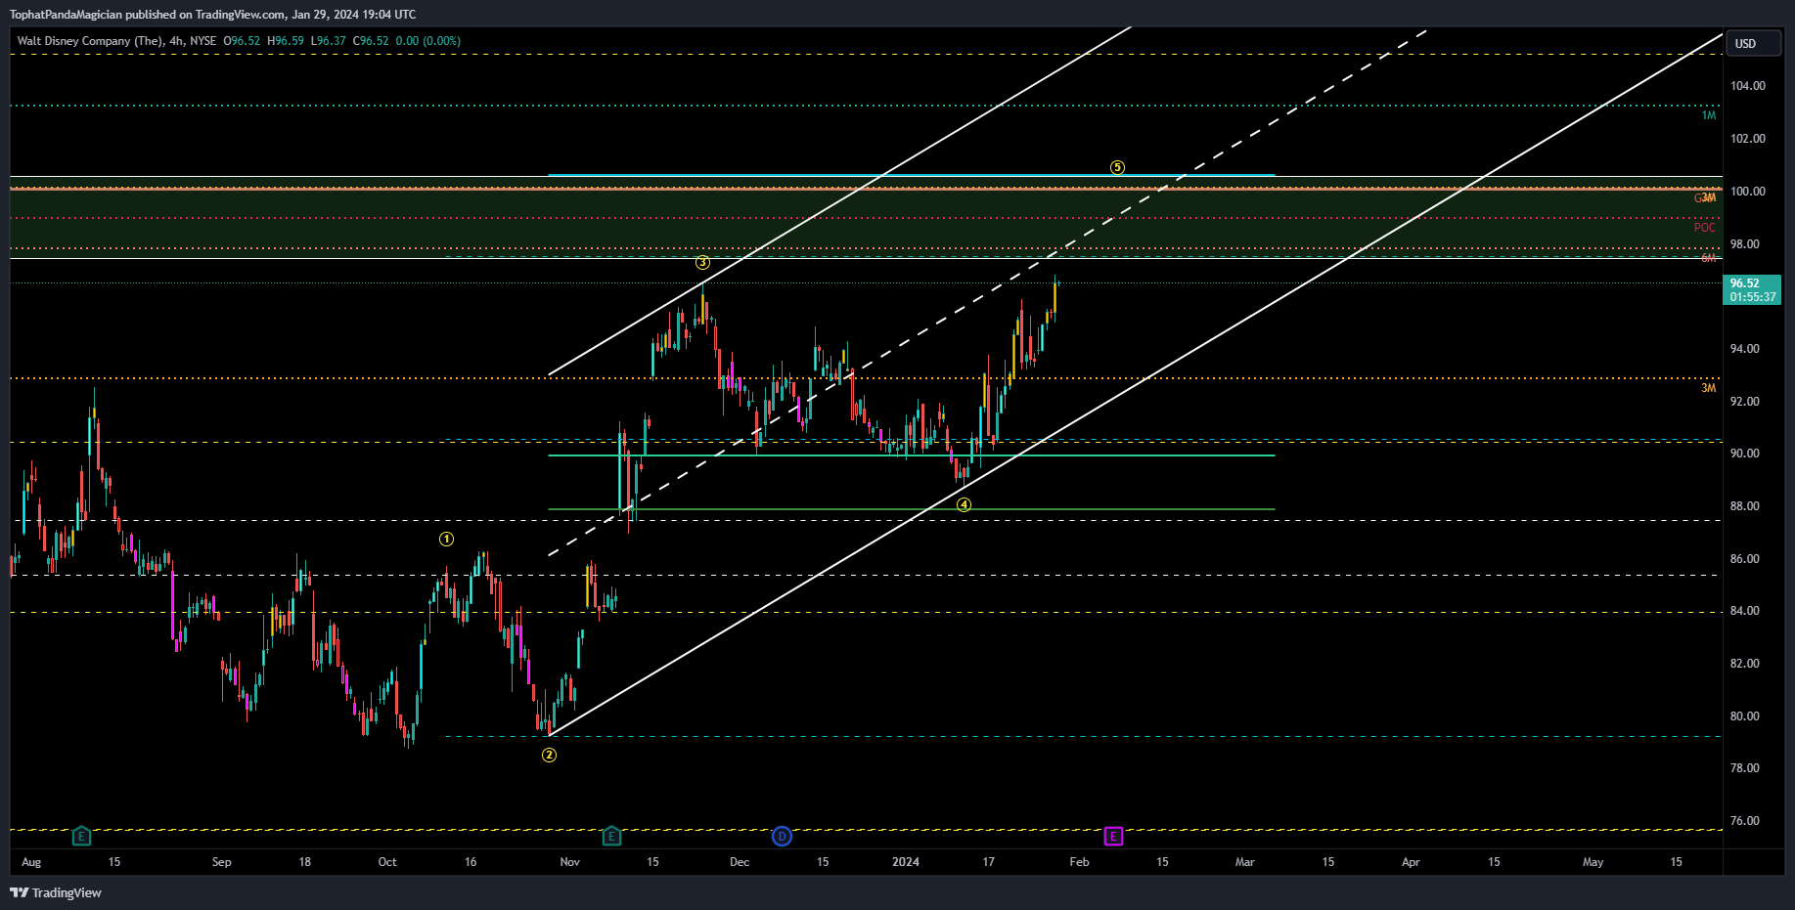
Task: Click the purple upcoming earnings E marker
Action: [1113, 836]
